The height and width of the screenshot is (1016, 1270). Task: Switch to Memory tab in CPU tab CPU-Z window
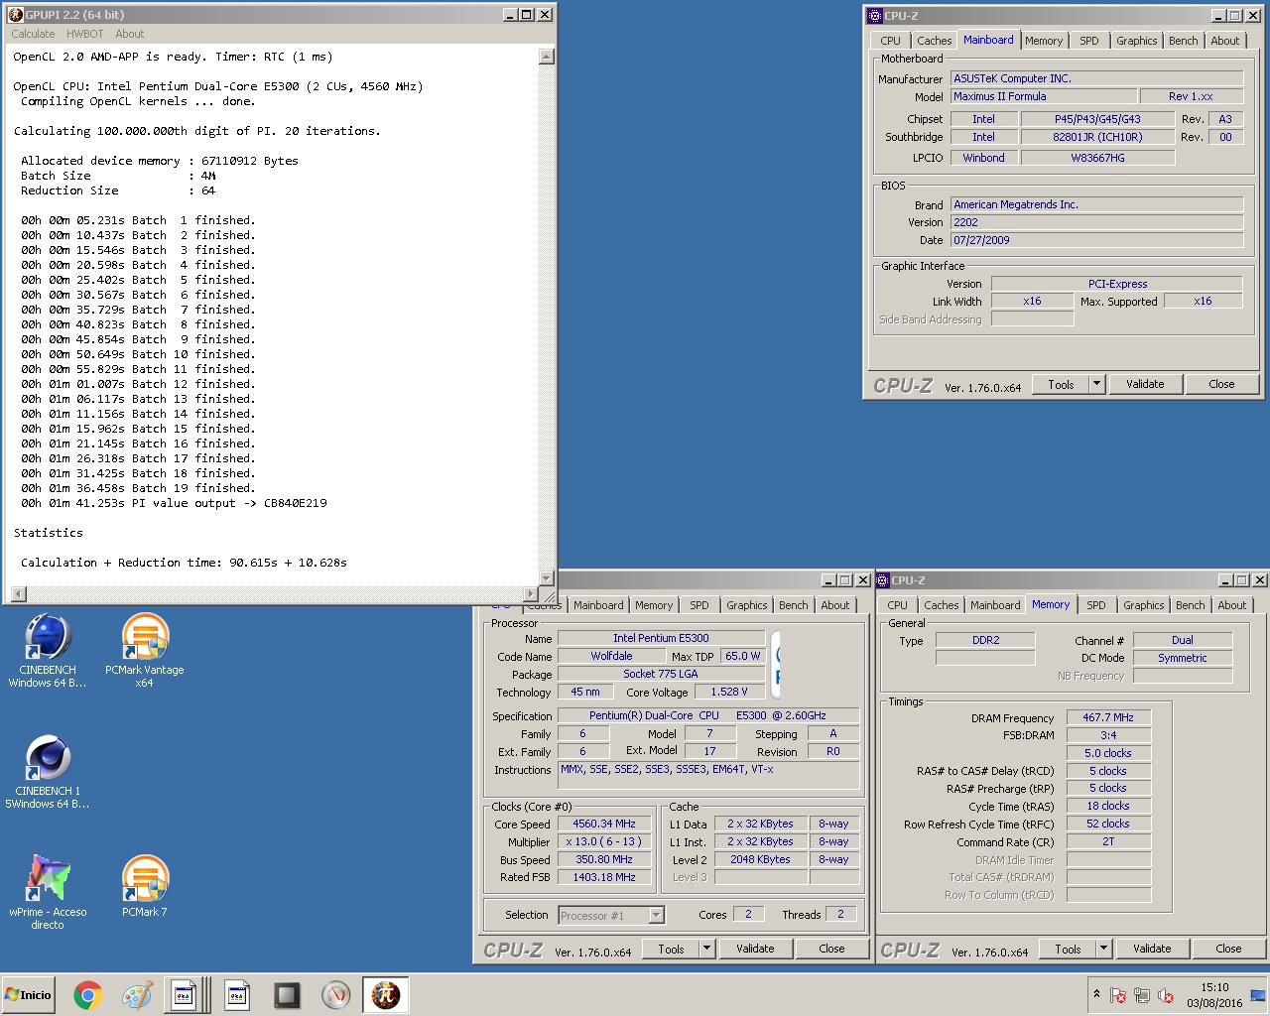point(654,605)
